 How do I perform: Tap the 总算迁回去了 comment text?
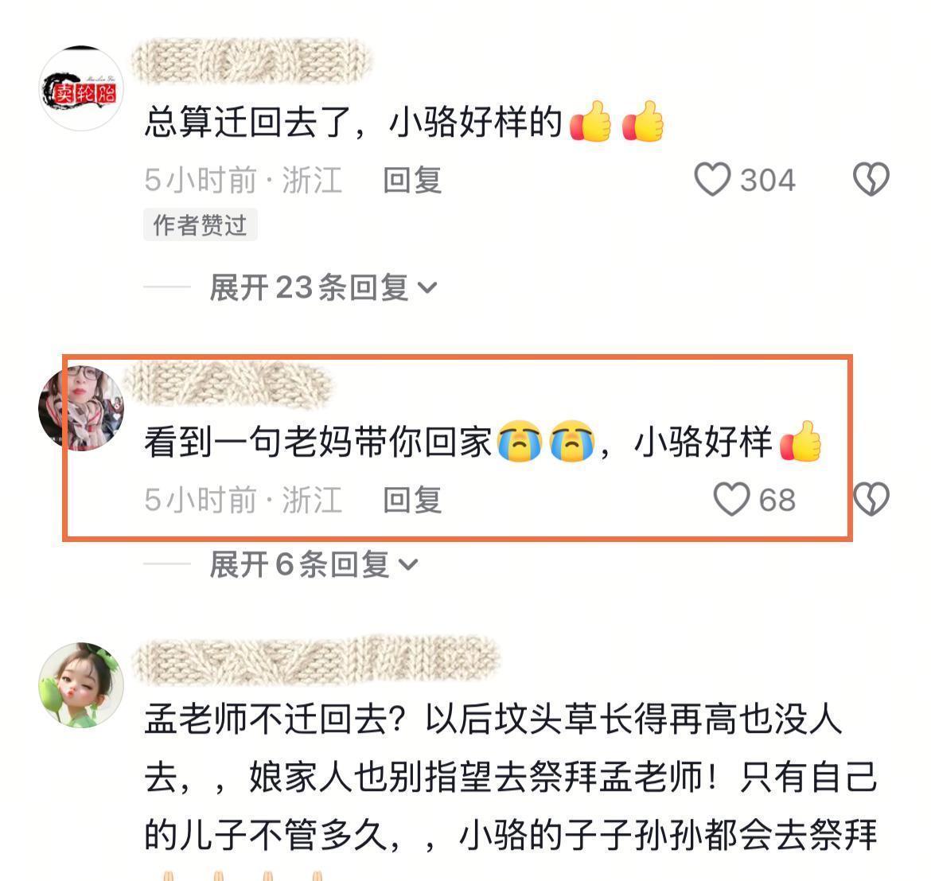tap(403, 123)
